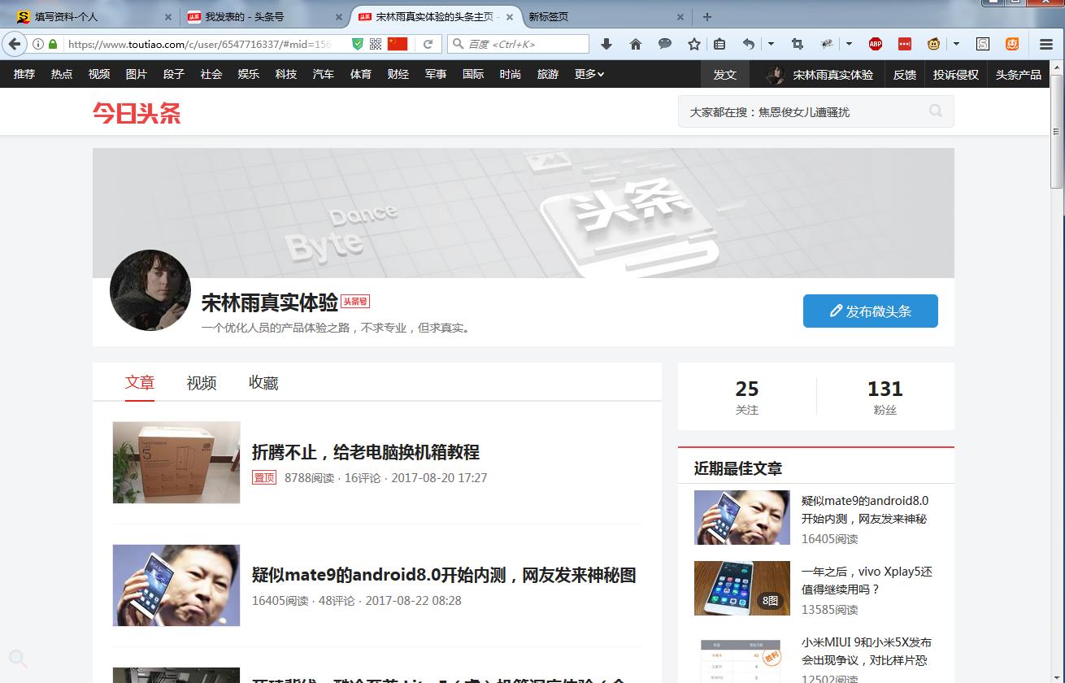Open the chat bubble toolbar icon
The width and height of the screenshot is (1065, 683).
665,44
